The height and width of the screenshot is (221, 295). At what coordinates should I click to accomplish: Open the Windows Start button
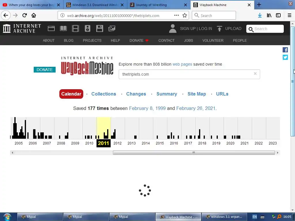(x=7, y=217)
